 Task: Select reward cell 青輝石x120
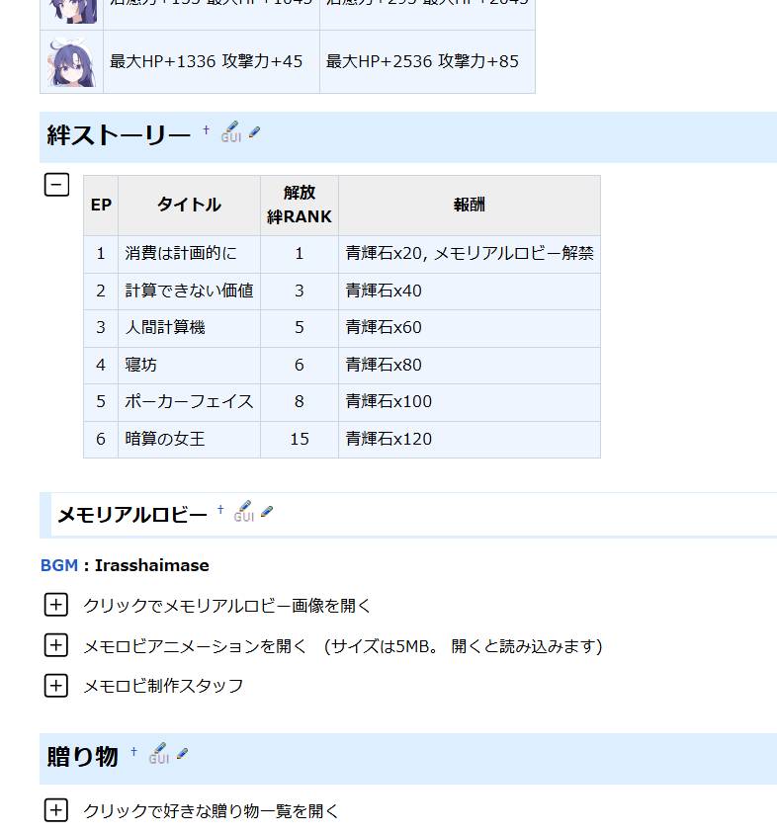(470, 439)
